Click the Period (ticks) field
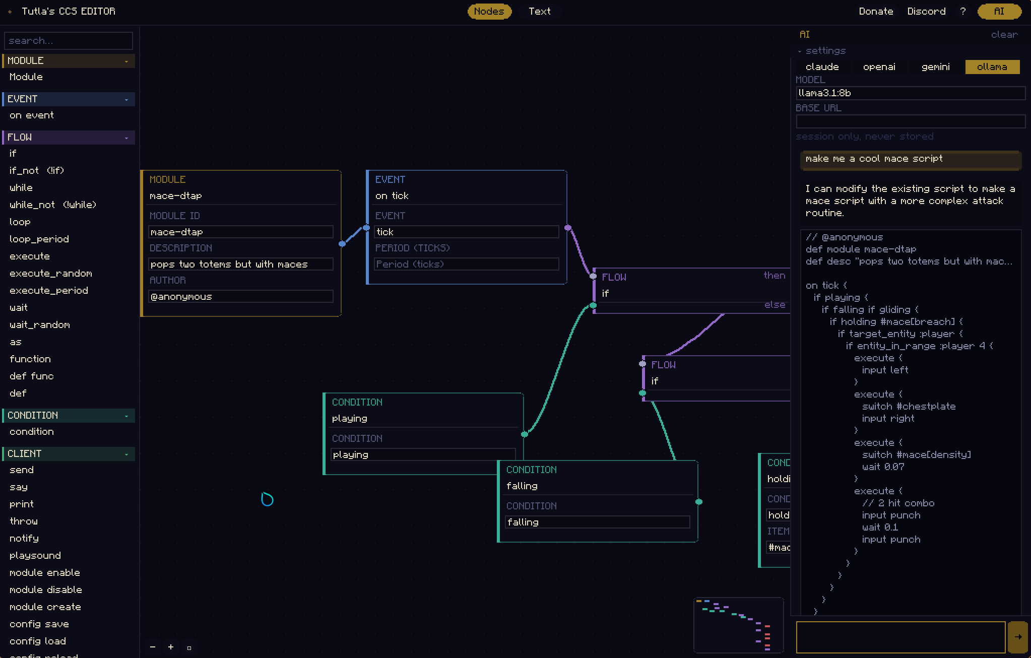This screenshot has height=658, width=1031. coord(467,265)
